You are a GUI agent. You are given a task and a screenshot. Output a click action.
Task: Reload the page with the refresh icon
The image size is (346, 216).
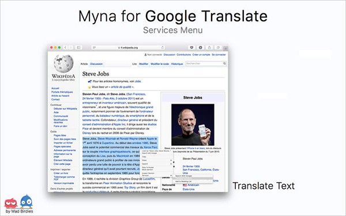[163, 47]
